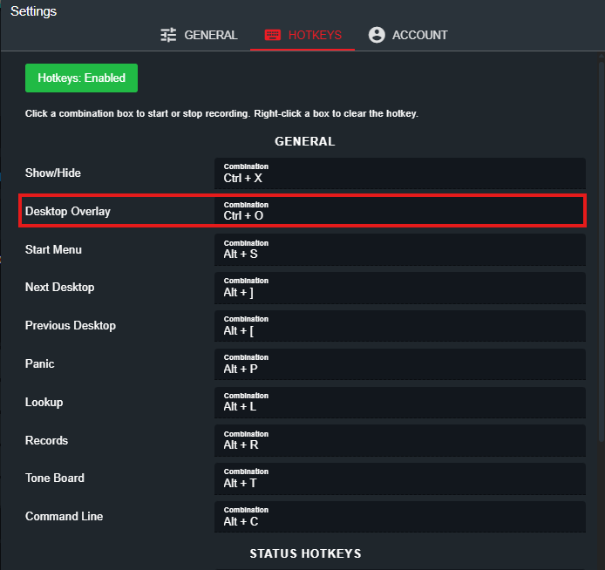
Task: Click Tone Board combination Alt + T
Action: [399, 478]
